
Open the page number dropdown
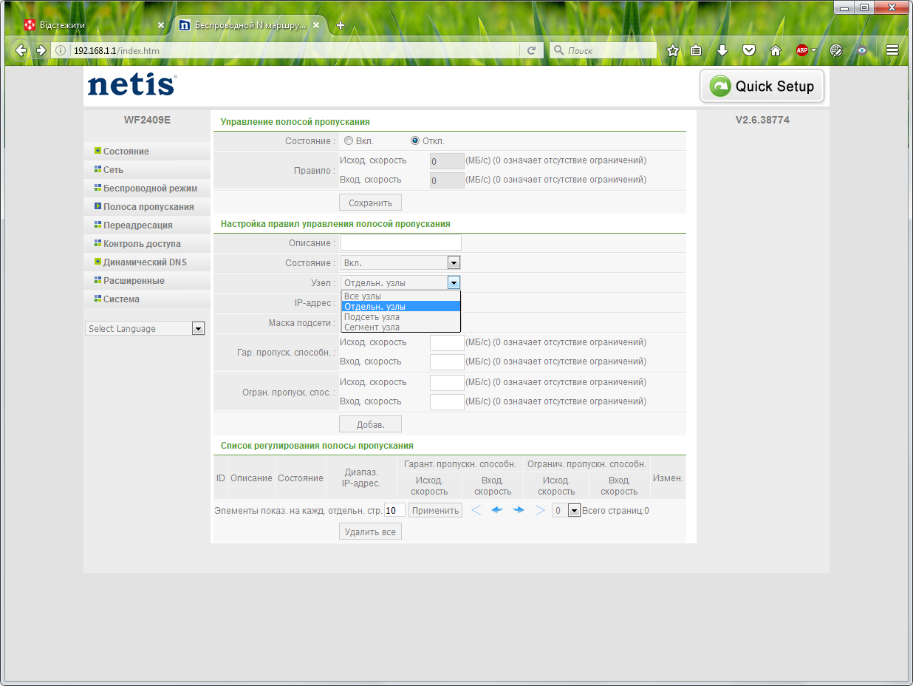567,510
